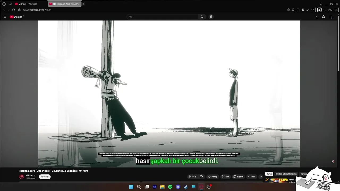Open the Opera AI assistant
340x191 pixels.
point(330,10)
